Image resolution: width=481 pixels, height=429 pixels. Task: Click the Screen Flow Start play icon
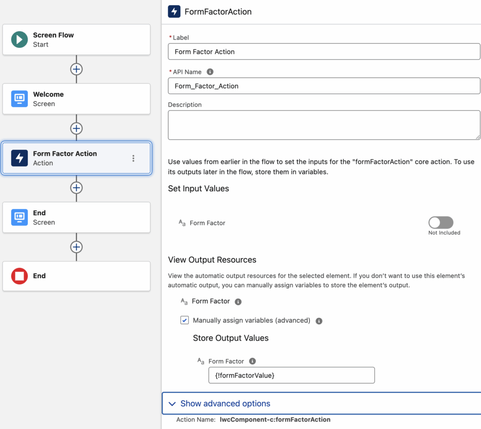click(x=19, y=39)
